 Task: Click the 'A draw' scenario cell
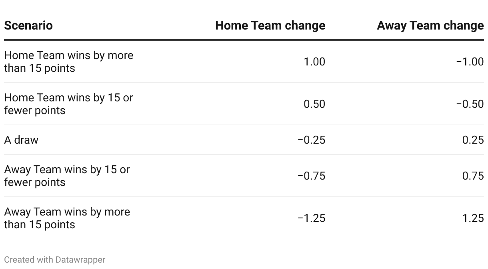point(21,140)
